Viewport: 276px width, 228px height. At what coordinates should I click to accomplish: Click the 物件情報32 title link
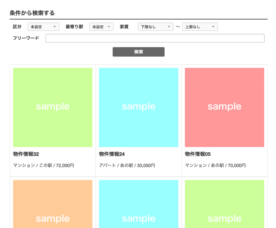(x=26, y=154)
